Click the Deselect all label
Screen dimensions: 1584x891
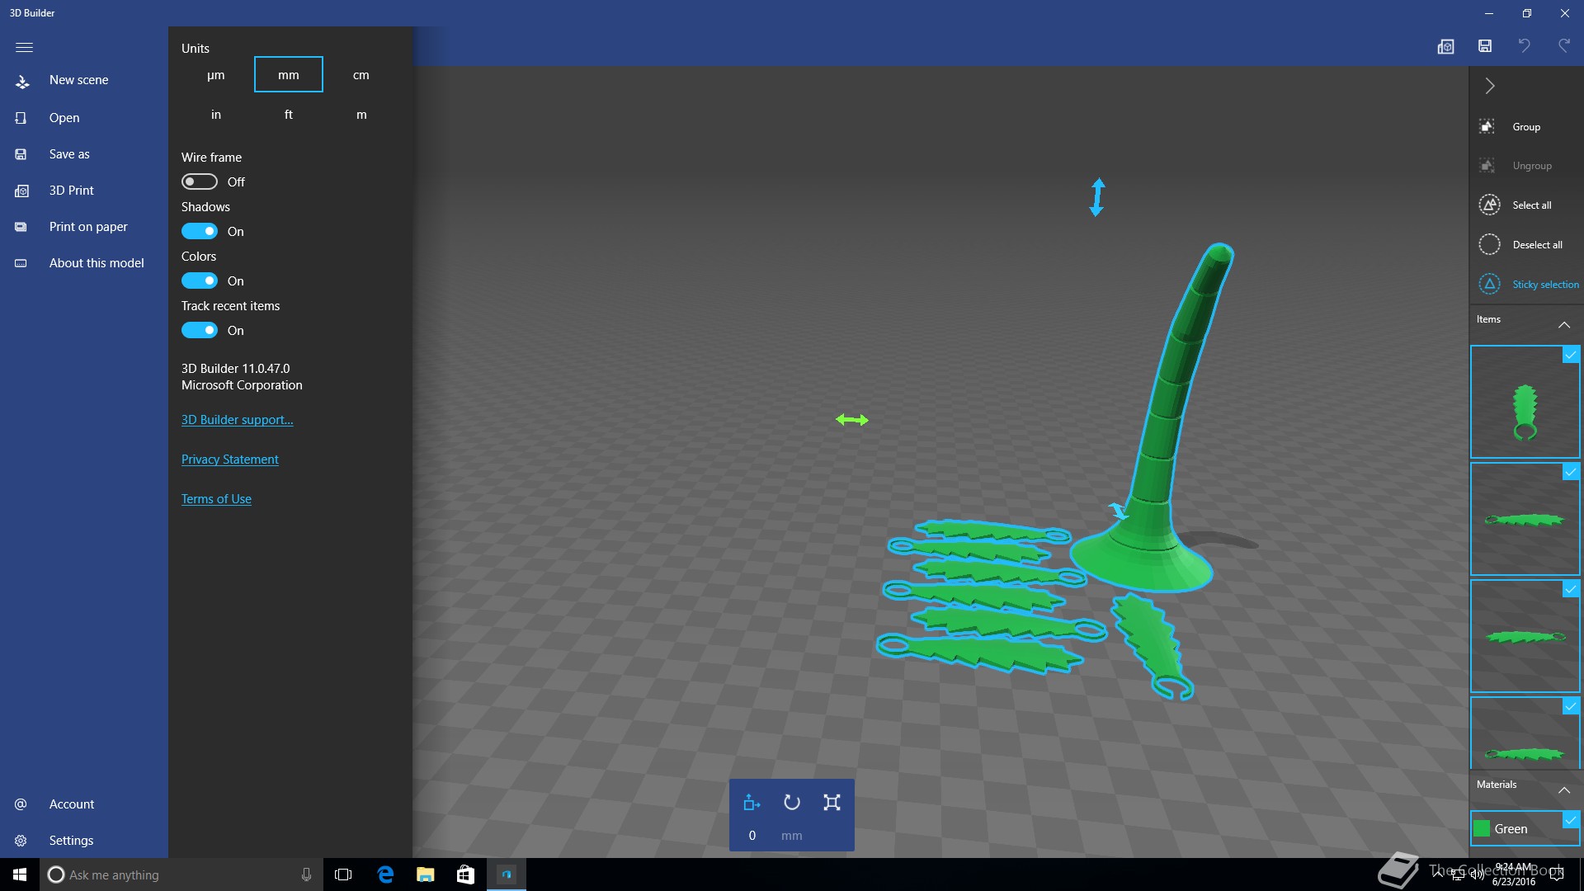pos(1537,245)
